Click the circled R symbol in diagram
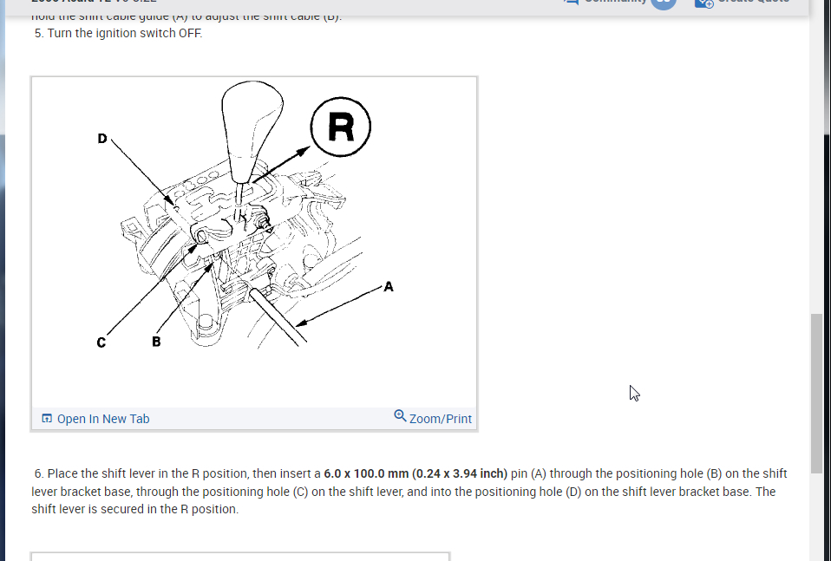 [341, 127]
